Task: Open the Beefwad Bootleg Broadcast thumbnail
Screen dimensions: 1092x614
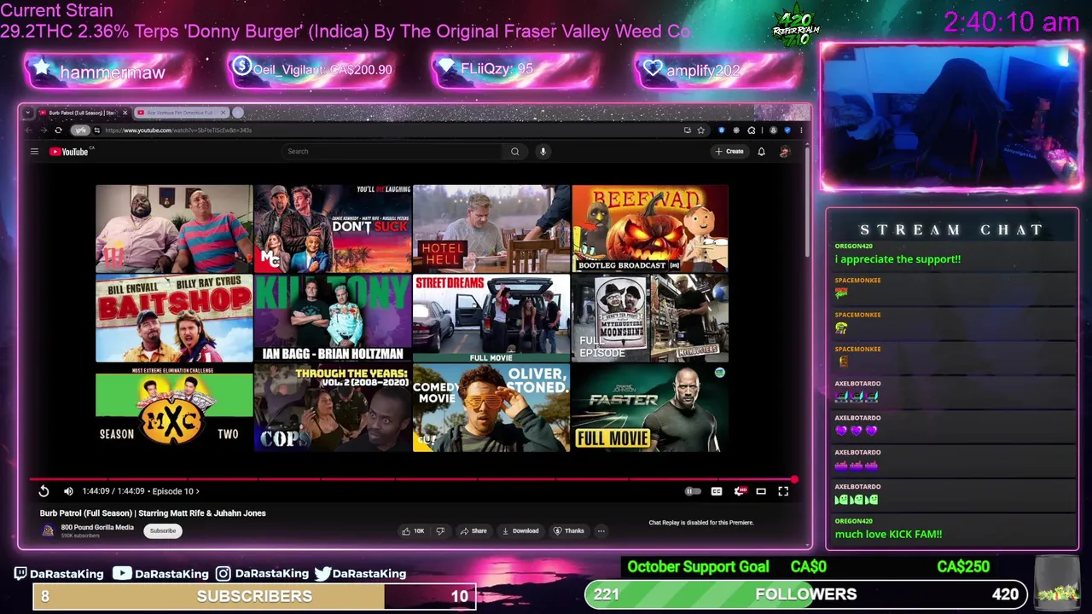Action: [x=650, y=229]
